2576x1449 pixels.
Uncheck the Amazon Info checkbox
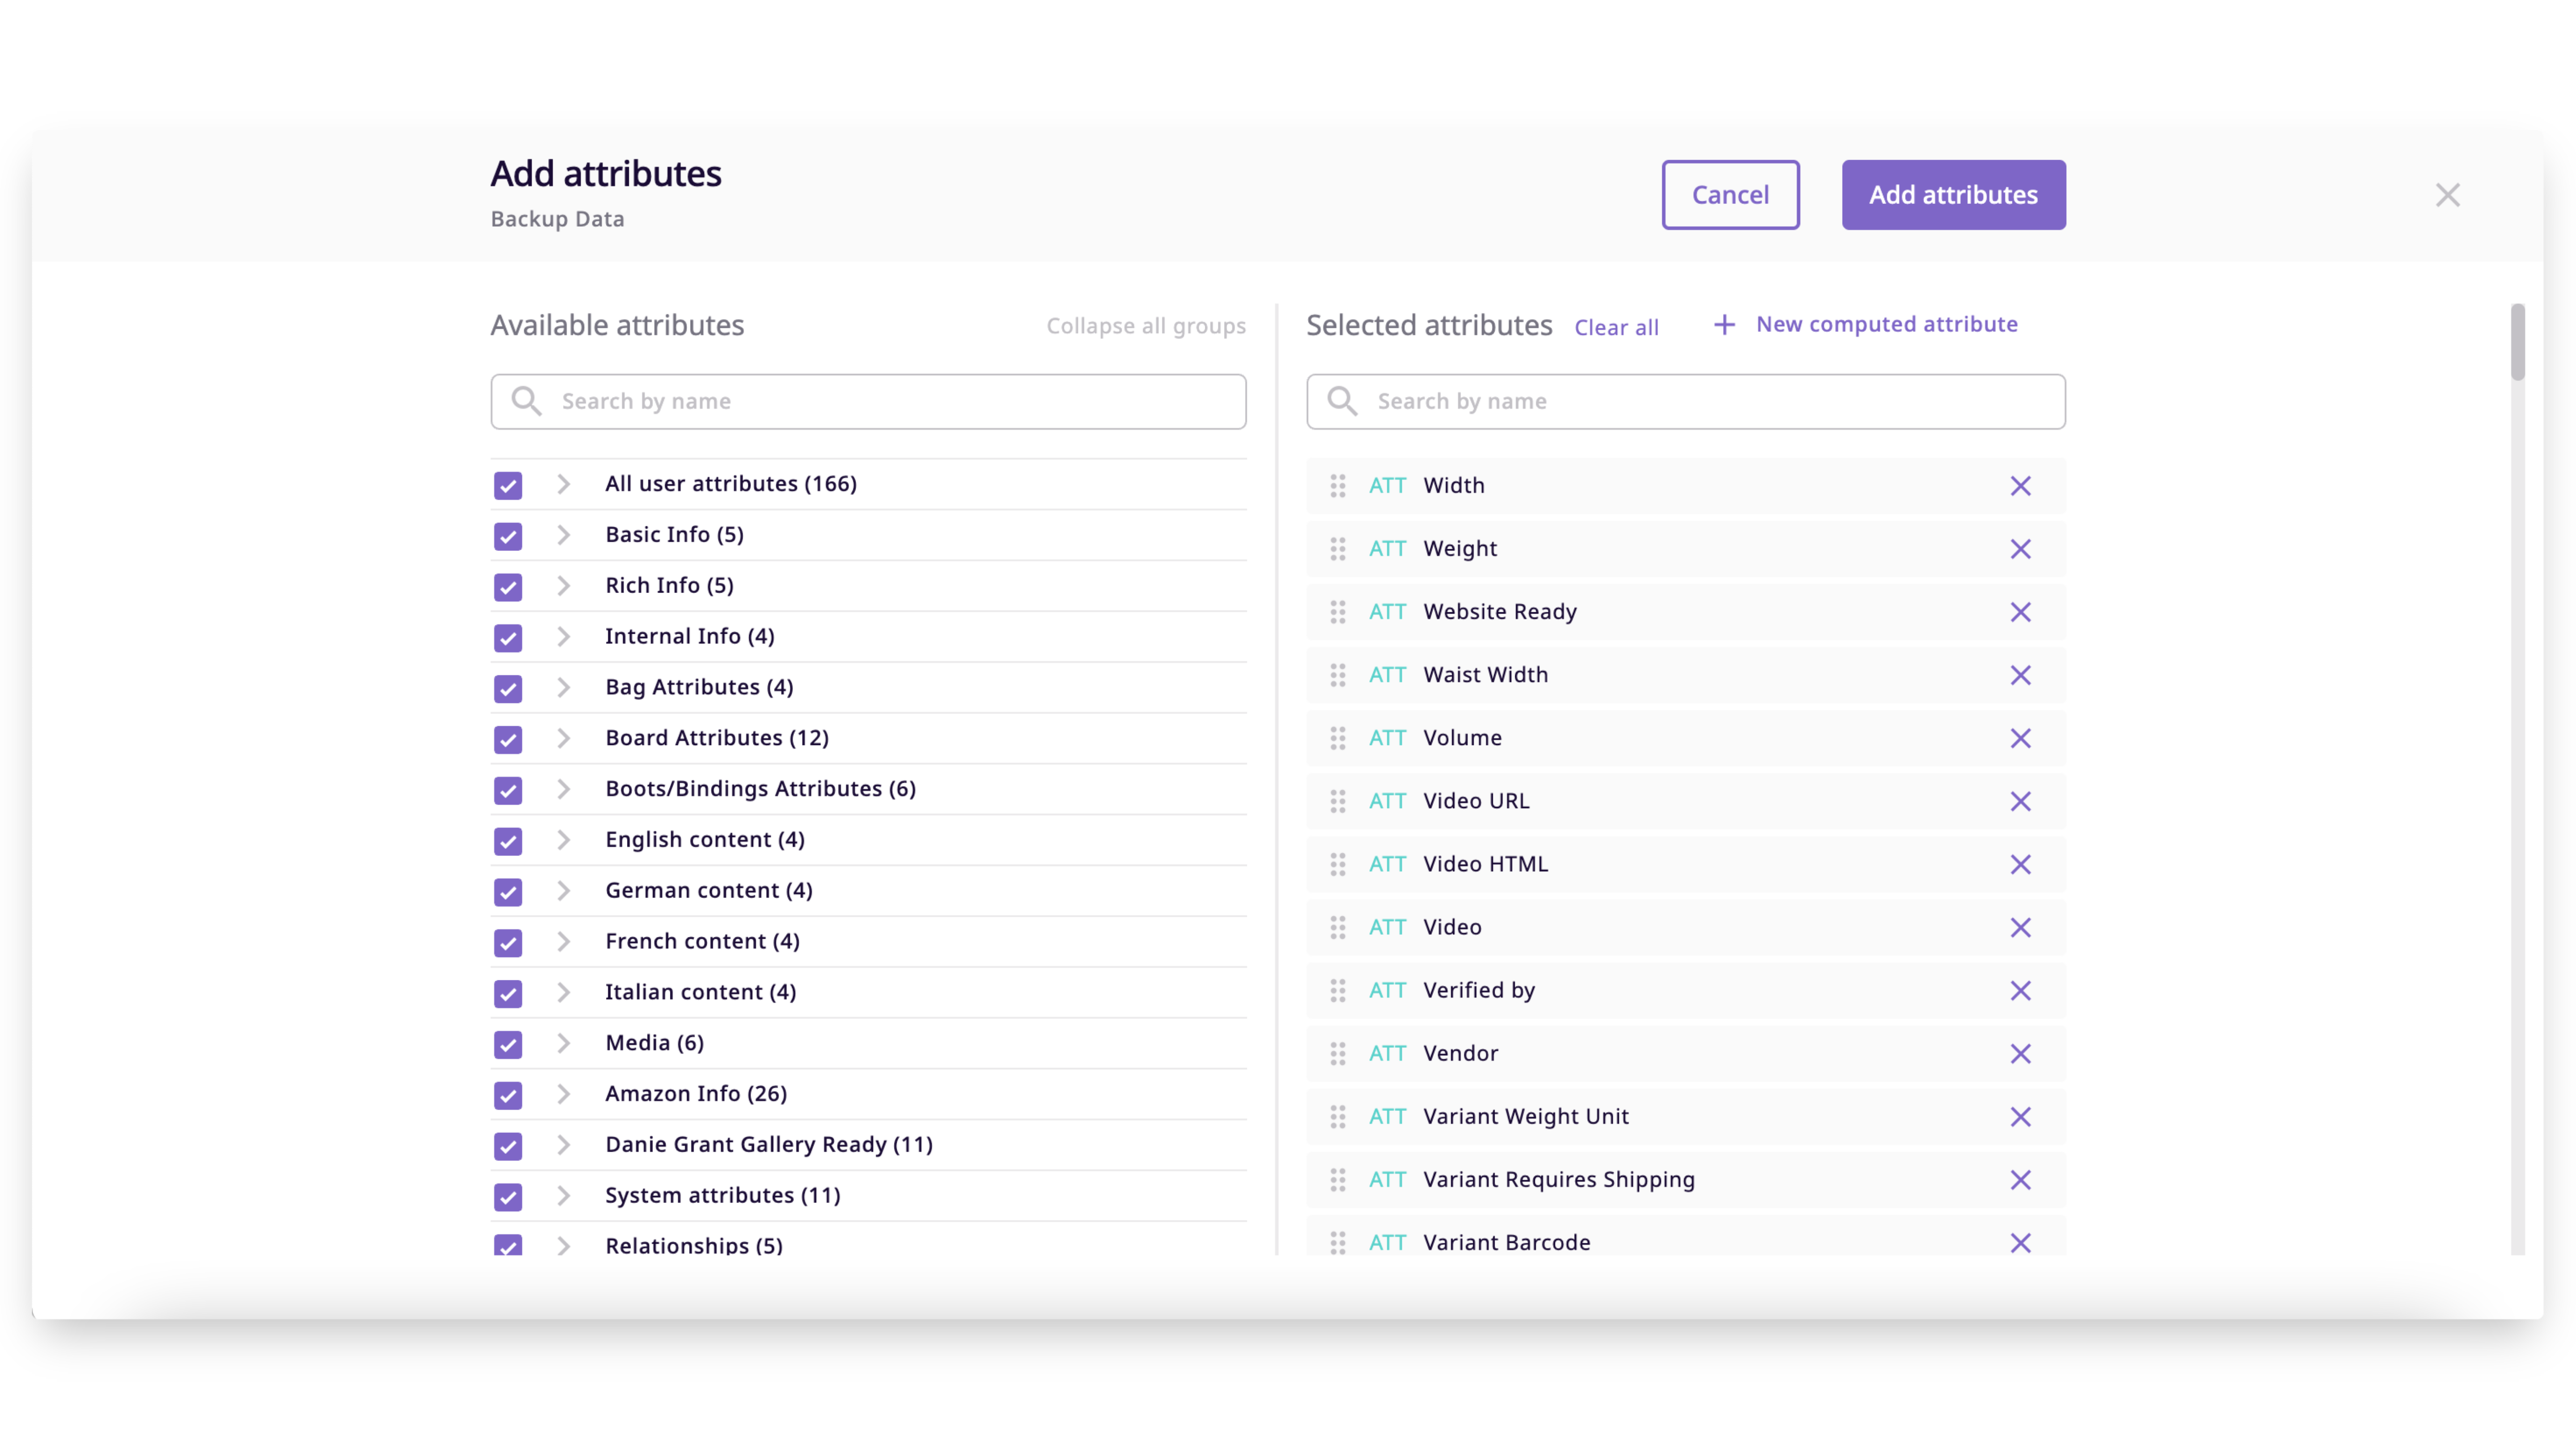click(x=508, y=1096)
